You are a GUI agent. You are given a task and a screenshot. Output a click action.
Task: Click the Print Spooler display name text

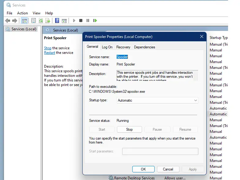[x=126, y=64]
